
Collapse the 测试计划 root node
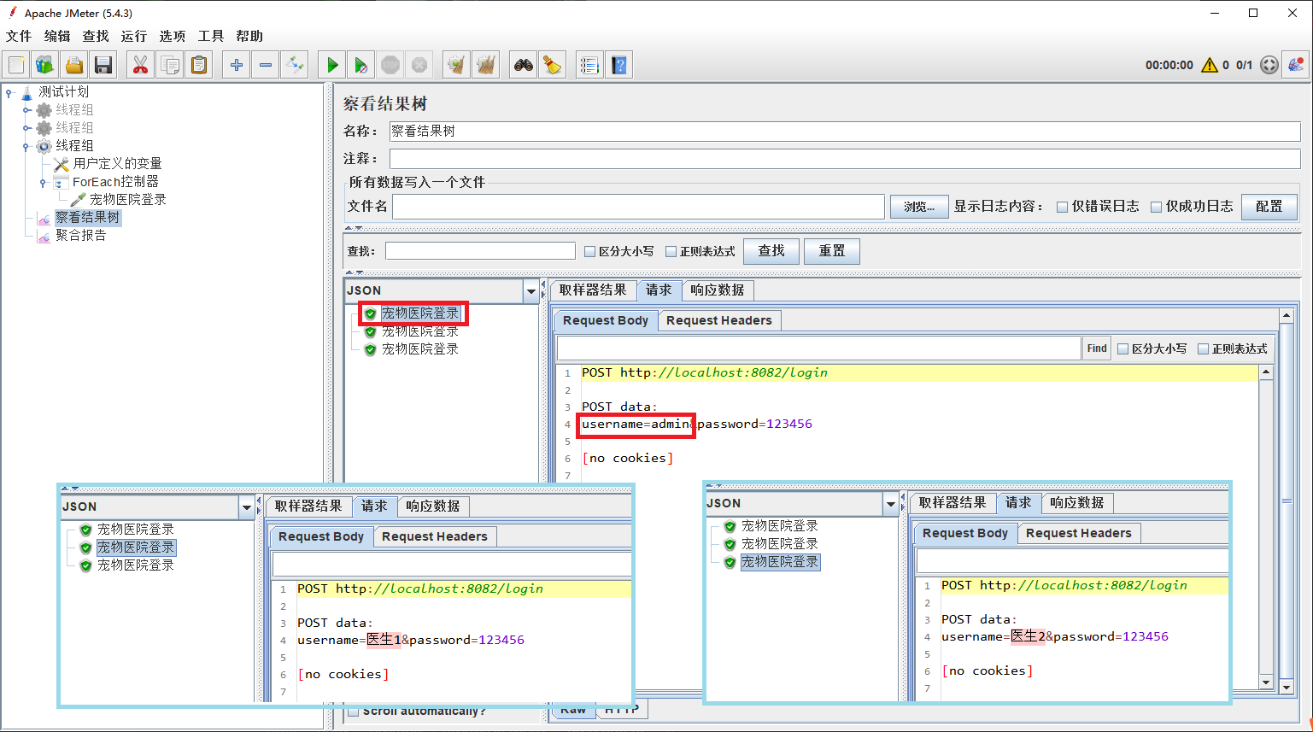pyautogui.click(x=9, y=92)
